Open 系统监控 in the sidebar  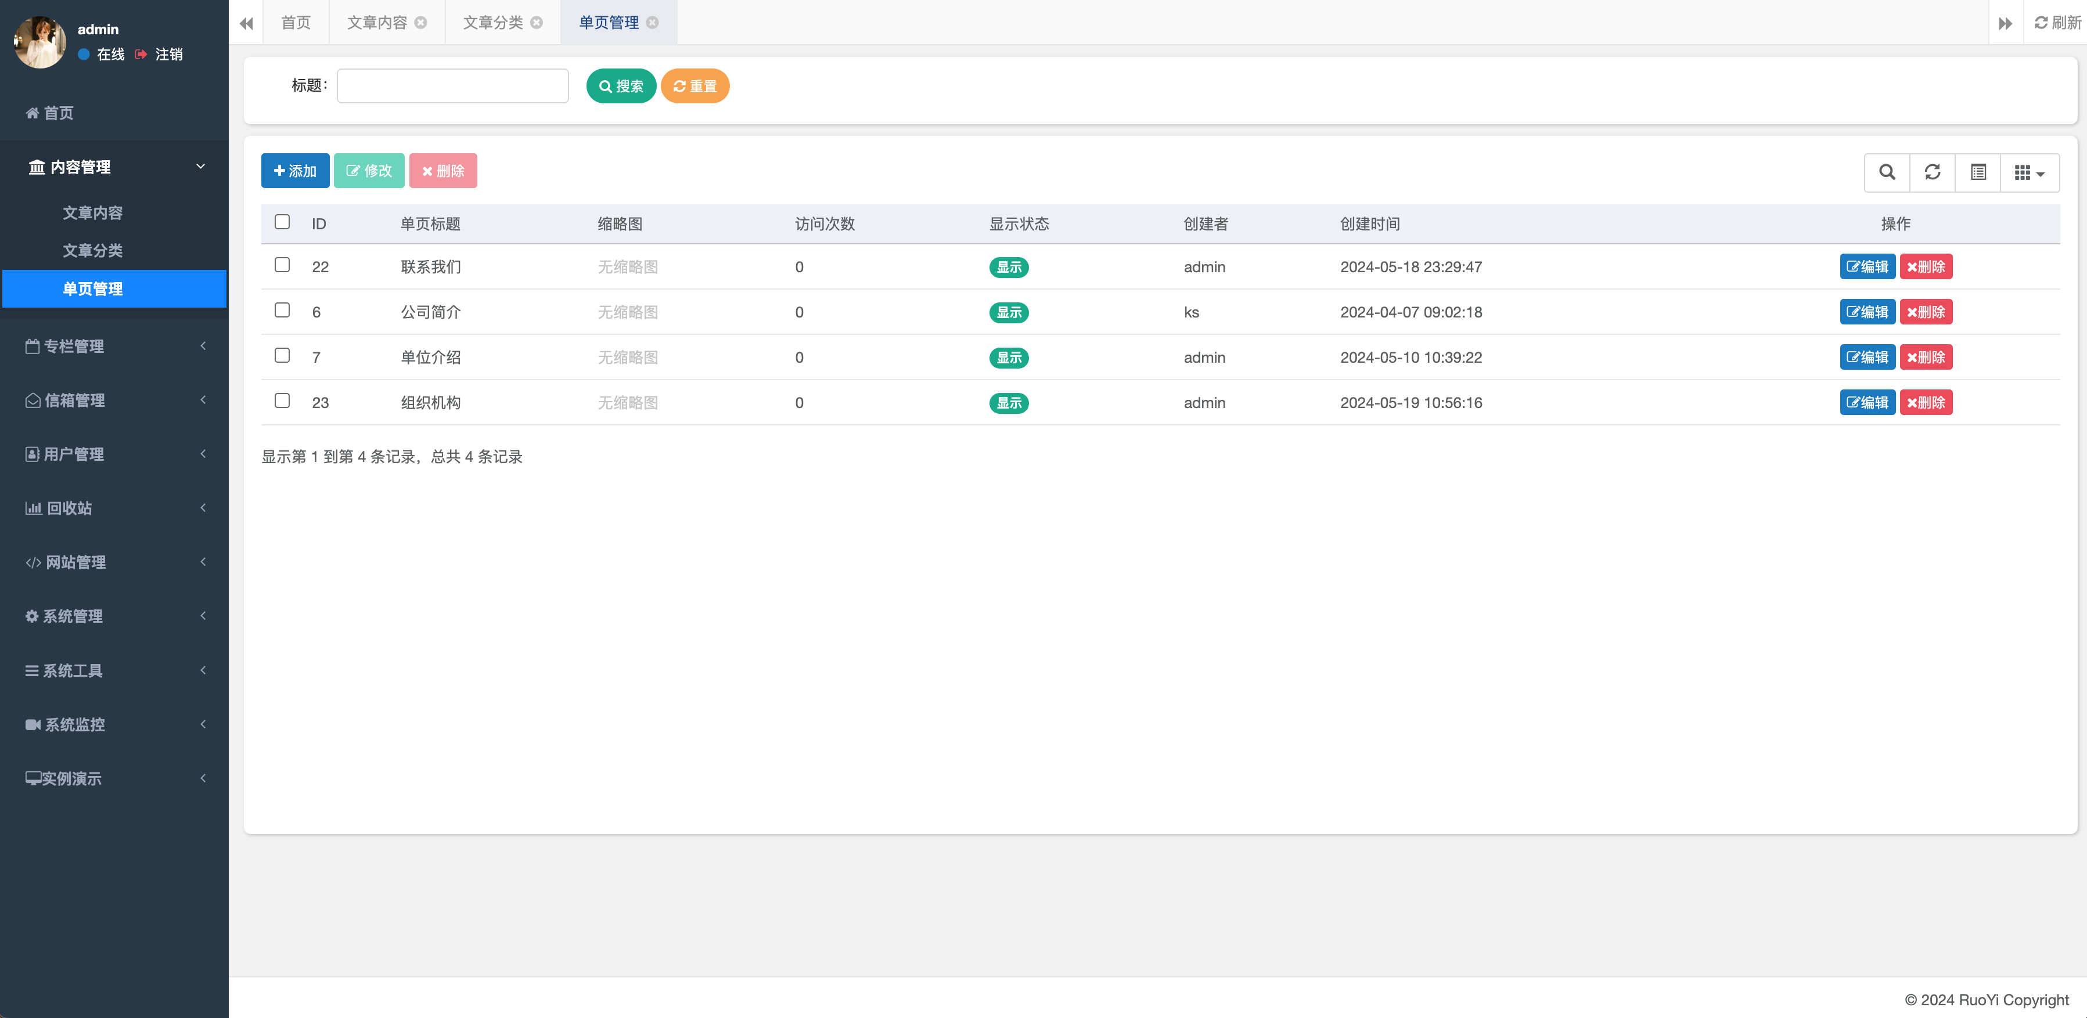74,724
